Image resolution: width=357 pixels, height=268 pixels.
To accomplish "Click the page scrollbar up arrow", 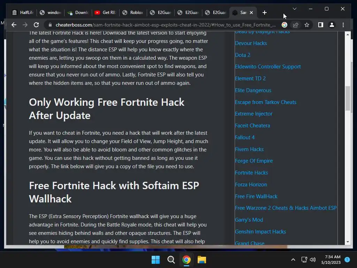I will tap(348, 35).
